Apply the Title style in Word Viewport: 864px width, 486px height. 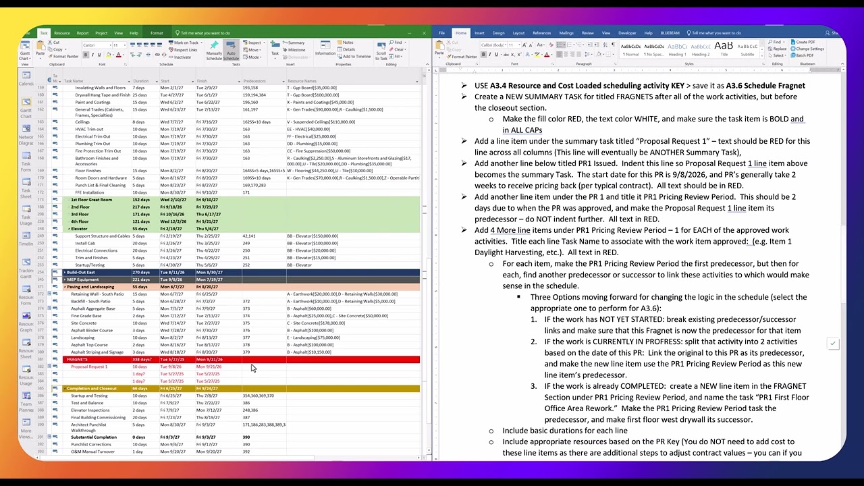click(724, 49)
